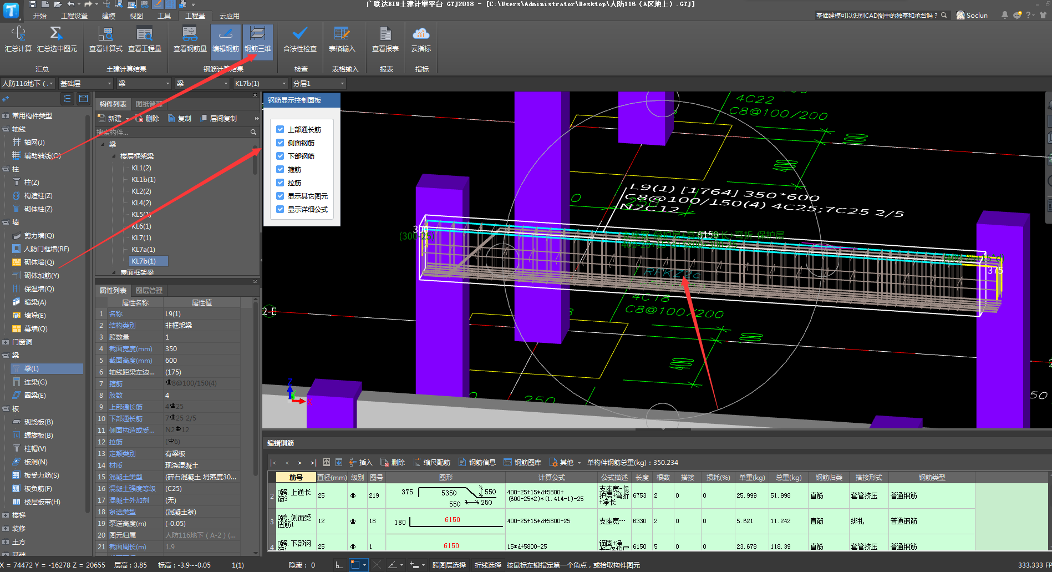Click 跨图层选择 in status bar
Image resolution: width=1052 pixels, height=572 pixels.
coord(449,565)
